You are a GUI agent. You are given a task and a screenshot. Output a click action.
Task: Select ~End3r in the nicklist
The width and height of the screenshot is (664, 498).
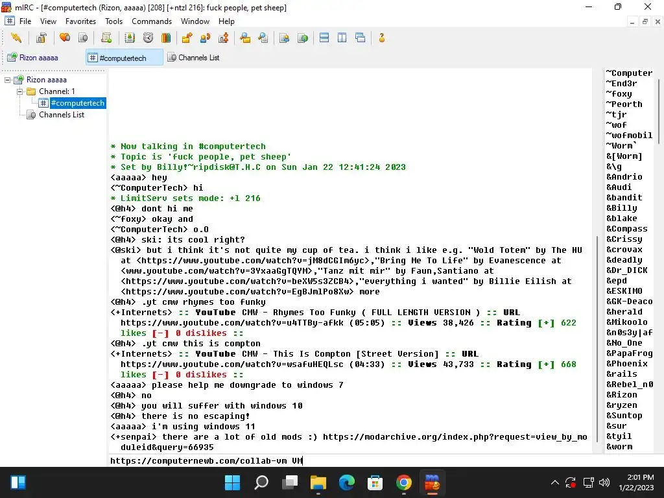pyautogui.click(x=621, y=84)
